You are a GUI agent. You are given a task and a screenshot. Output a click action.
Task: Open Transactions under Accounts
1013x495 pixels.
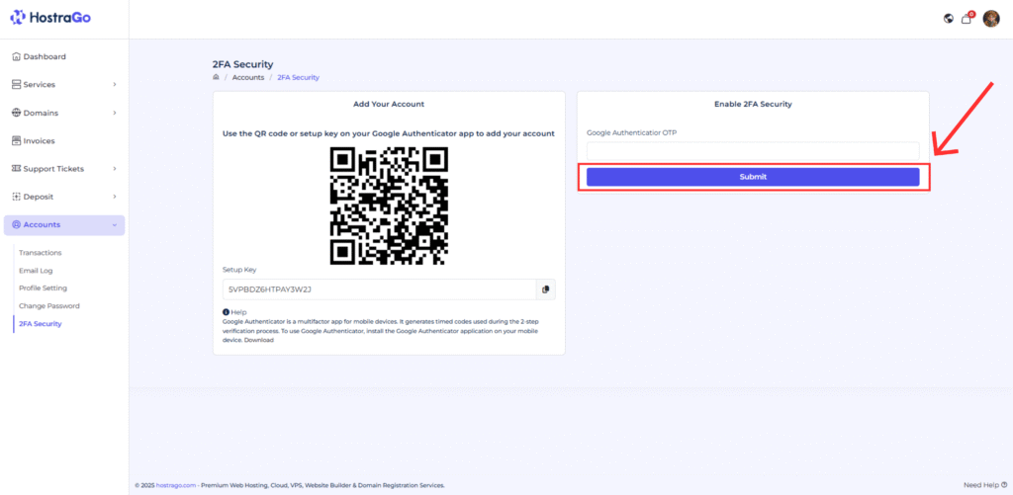click(40, 253)
